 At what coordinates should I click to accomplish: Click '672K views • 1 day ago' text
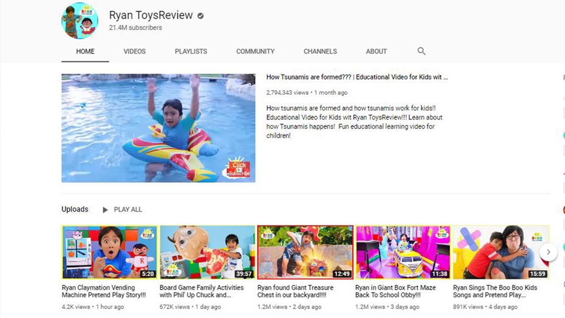pyautogui.click(x=190, y=307)
